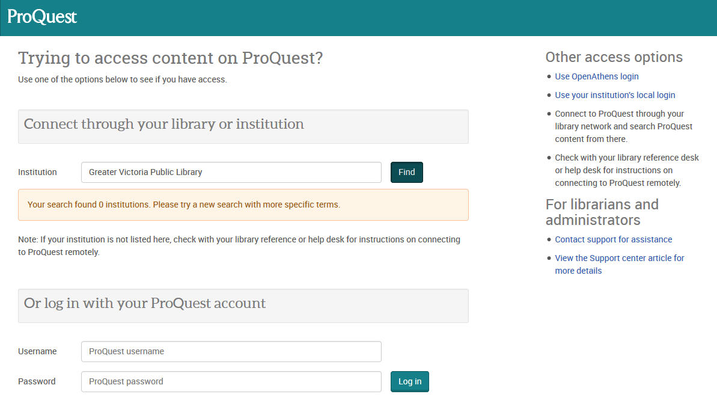Select the Connect through your library heading

[163, 124]
